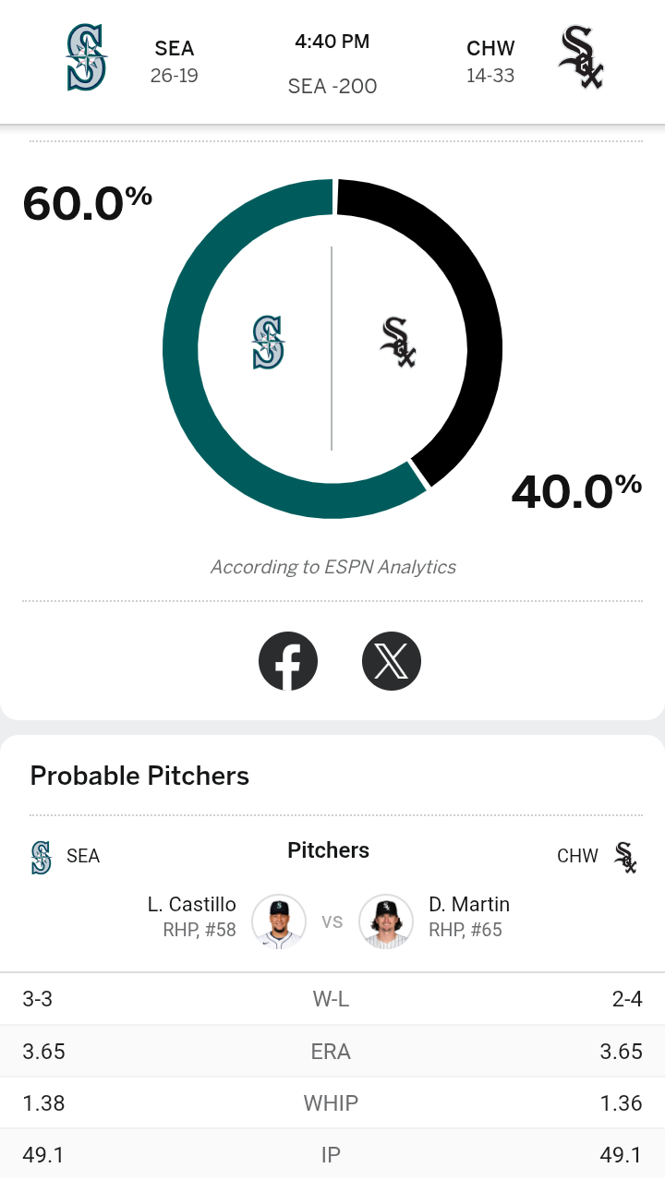Tap the Probable Pitchers section heading
The image size is (665, 1192).
[x=139, y=776]
